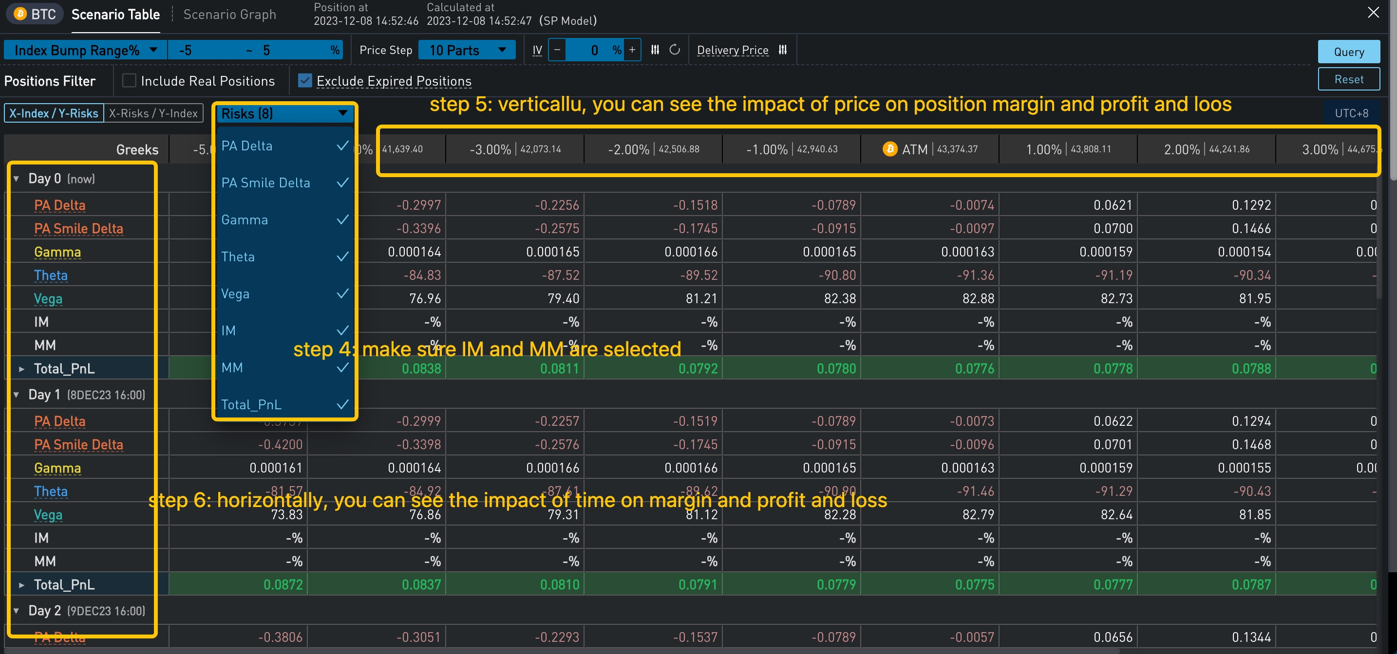Select the X-Risks / Y-Index view tab
The width and height of the screenshot is (1397, 654).
[153, 113]
